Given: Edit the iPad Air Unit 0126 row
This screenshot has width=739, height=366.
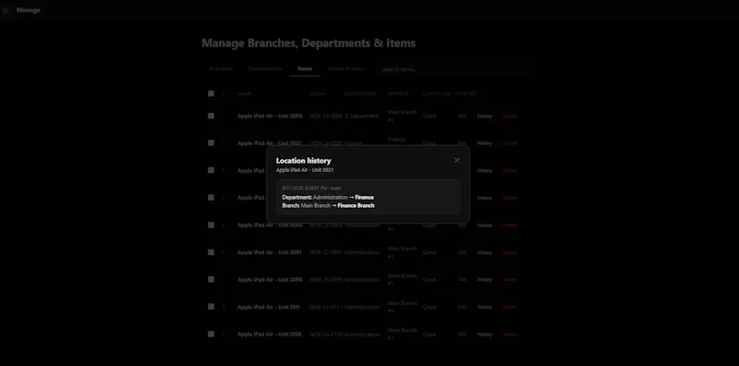Looking at the screenshot, I should (463, 335).
